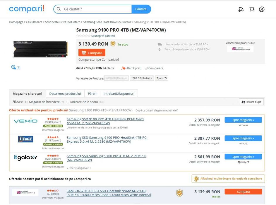Expand Oferte adiționale 1 under itgalaxy
Image resolution: width=276 pixels, height=205 pixels.
point(79,168)
